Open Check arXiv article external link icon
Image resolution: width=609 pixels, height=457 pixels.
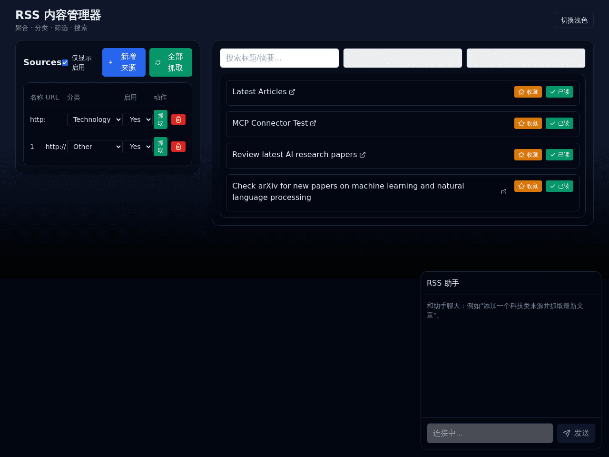(504, 192)
